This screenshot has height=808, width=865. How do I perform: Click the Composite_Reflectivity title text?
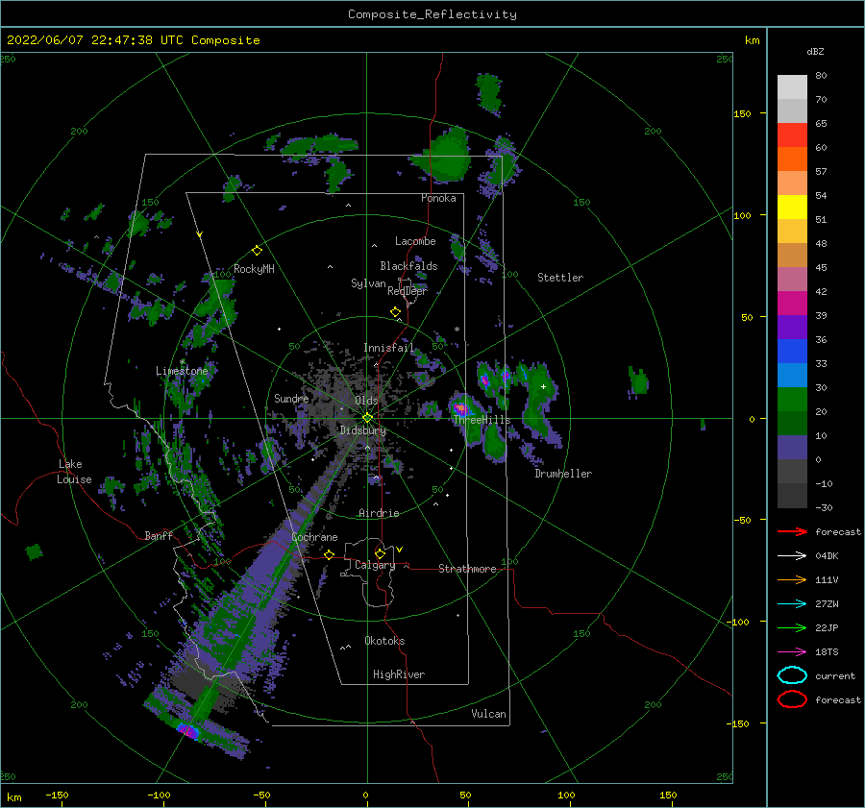[x=432, y=14]
